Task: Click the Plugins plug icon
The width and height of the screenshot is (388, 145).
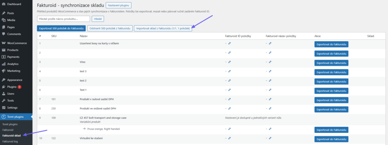Action: pos(3,87)
